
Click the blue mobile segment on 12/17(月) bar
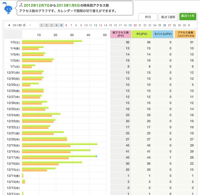97,156
